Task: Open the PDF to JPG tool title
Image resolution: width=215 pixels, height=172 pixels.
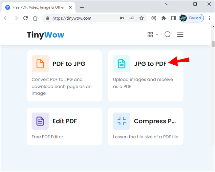Action: point(69,64)
